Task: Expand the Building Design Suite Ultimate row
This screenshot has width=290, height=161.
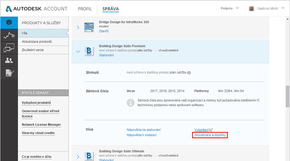Action: [x=78, y=157]
